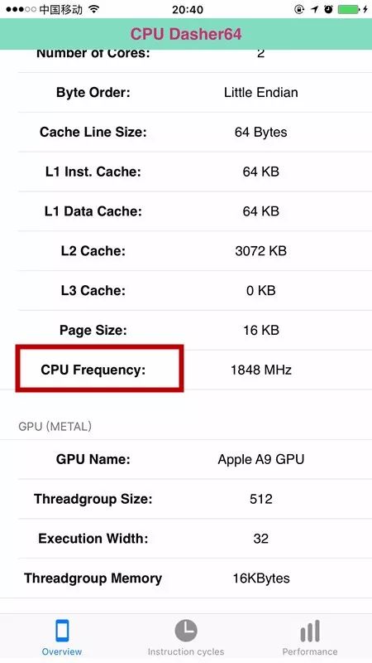Open the Performance bar chart icon
Screen dimensions: 372x663
[310, 632]
